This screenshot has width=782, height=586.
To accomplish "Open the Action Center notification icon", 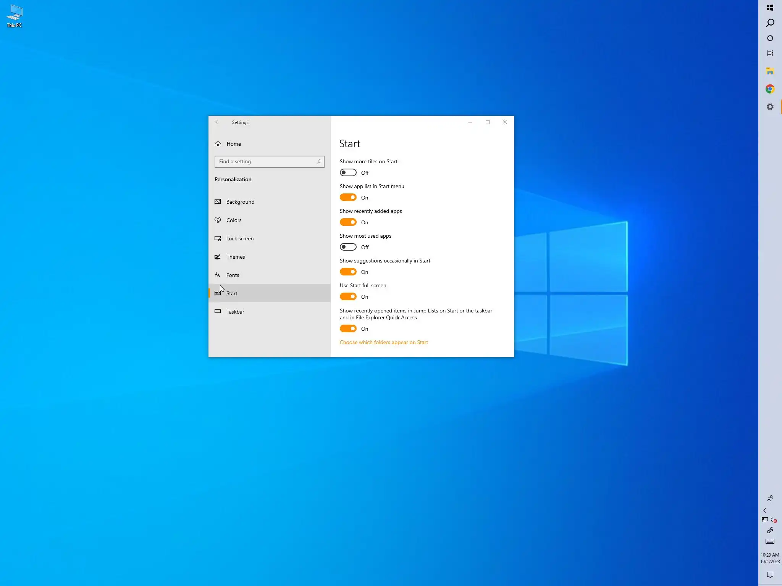I will point(770,575).
